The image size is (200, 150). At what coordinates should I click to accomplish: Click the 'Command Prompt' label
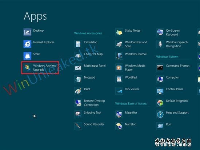click(178, 66)
